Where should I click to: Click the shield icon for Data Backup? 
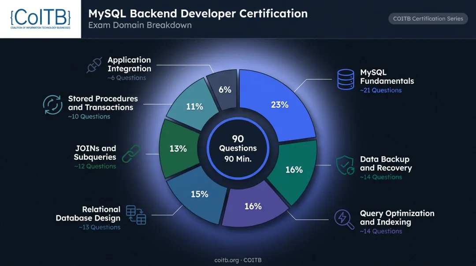345,165
